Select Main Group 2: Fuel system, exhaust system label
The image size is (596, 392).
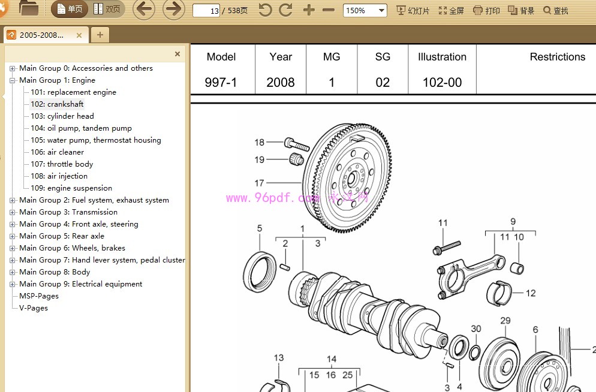94,200
